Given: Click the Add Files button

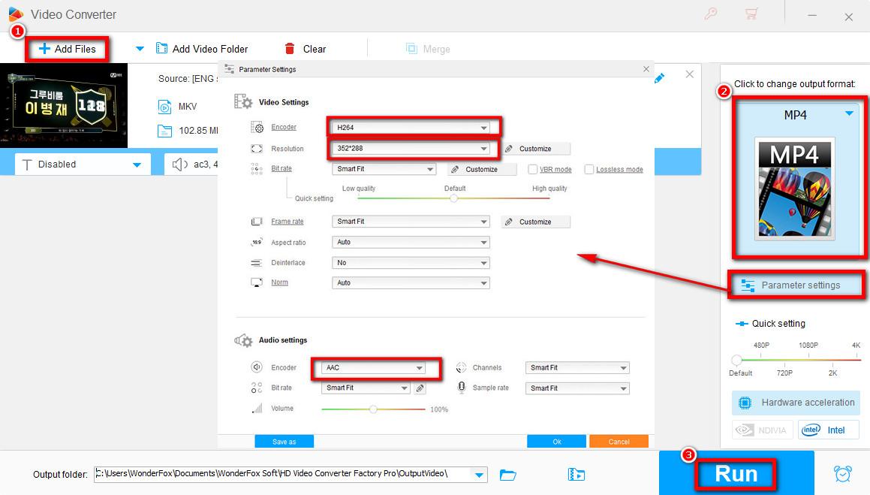Looking at the screenshot, I should [67, 49].
